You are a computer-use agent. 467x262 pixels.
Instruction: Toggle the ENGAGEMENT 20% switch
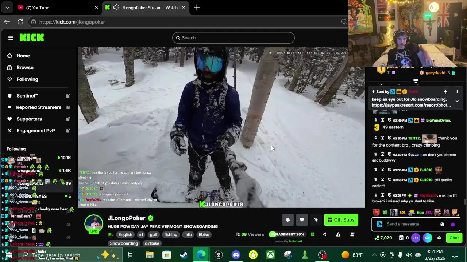click(287, 234)
